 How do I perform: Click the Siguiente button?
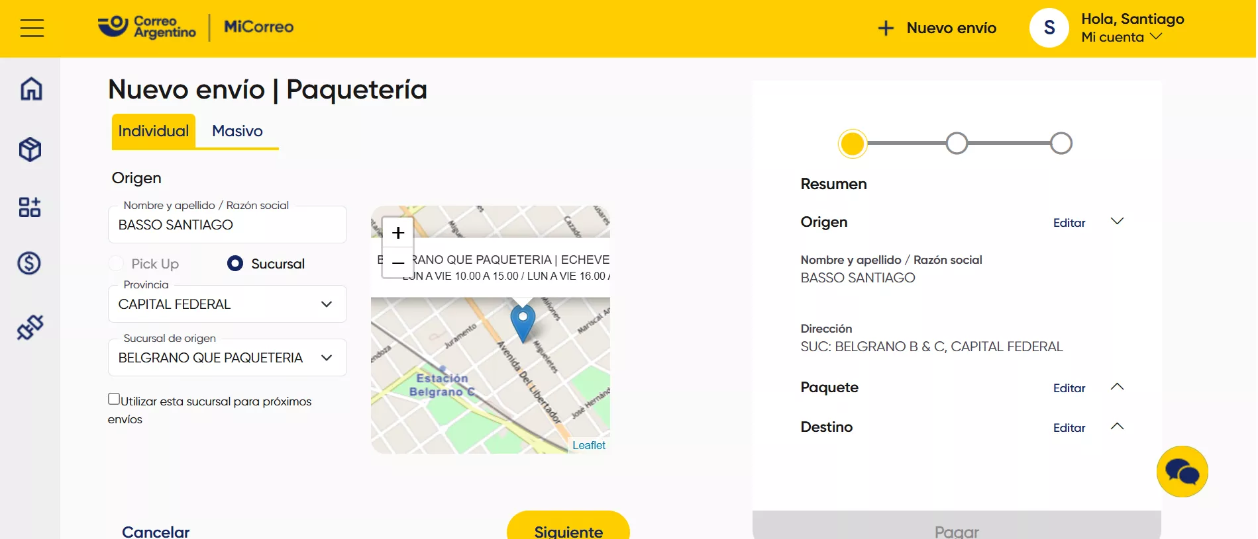[x=568, y=525]
